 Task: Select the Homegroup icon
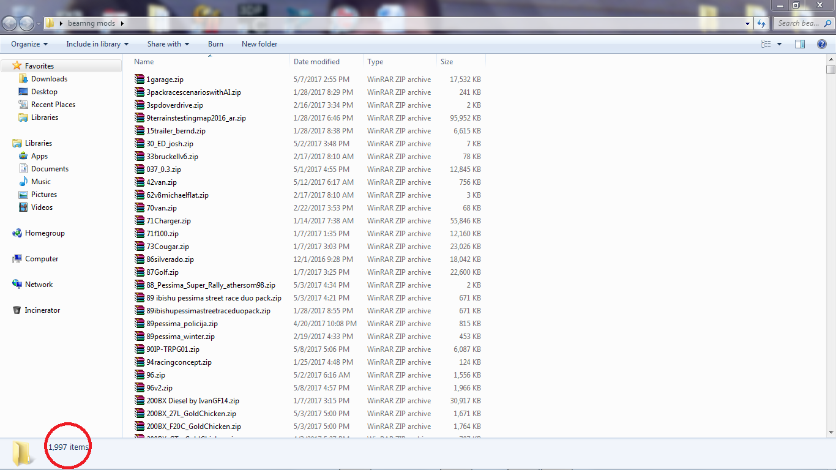click(x=17, y=233)
